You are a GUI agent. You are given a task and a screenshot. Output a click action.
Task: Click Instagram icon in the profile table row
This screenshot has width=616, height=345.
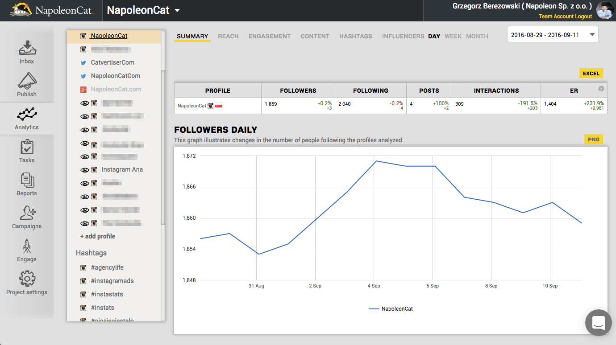point(211,106)
